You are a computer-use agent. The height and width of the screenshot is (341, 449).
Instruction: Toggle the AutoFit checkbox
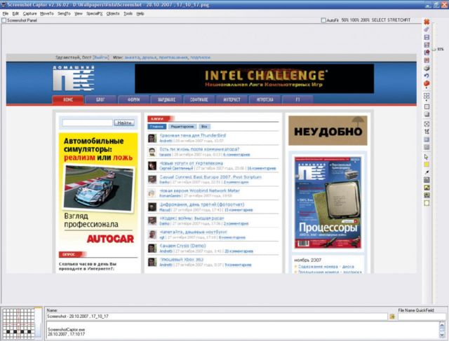click(323, 20)
